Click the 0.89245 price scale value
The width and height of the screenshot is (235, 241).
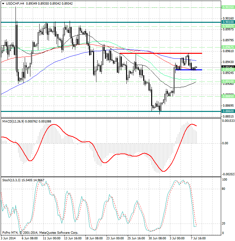click(x=228, y=73)
